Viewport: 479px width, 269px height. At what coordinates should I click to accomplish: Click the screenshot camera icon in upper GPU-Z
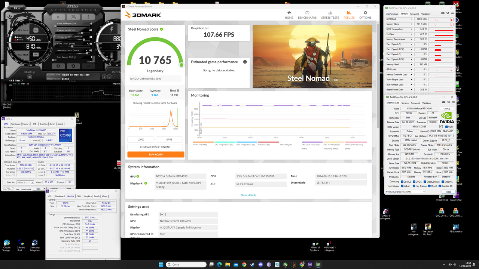coord(443,13)
